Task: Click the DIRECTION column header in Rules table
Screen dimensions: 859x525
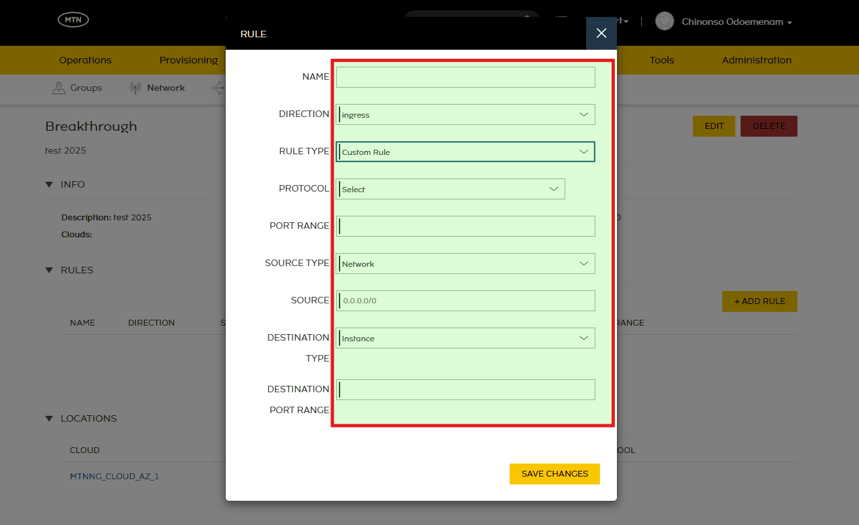Action: pos(151,323)
